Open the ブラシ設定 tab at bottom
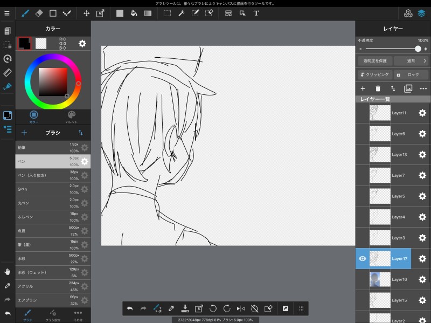Image resolution: width=431 pixels, height=323 pixels. (52, 314)
